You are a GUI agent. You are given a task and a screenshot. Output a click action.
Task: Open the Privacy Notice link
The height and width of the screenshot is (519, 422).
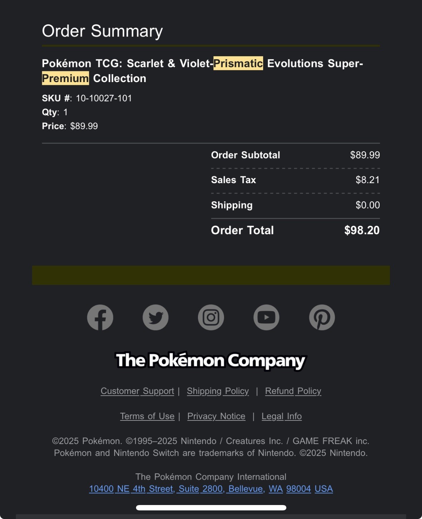[216, 416]
